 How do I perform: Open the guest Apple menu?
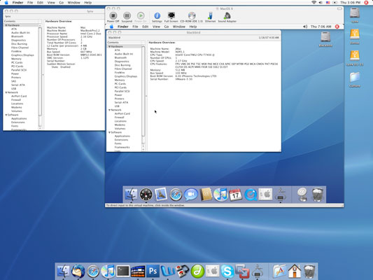111,27
